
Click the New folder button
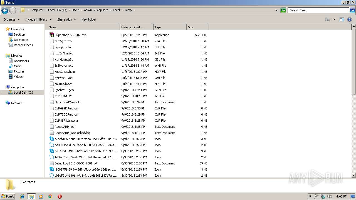89,19
